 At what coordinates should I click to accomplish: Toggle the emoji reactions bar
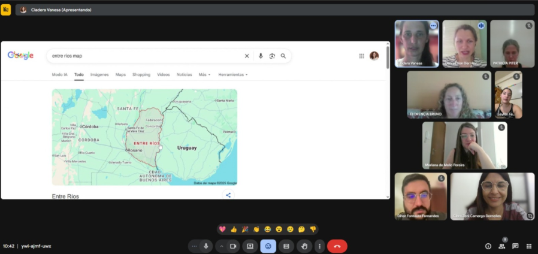268,246
